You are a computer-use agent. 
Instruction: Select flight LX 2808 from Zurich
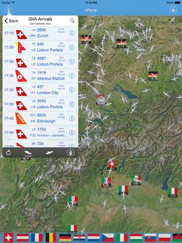click(x=40, y=33)
